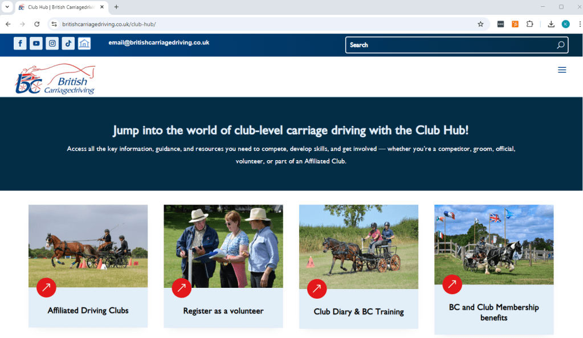Click red arrow on Club Diary card

coord(317,288)
